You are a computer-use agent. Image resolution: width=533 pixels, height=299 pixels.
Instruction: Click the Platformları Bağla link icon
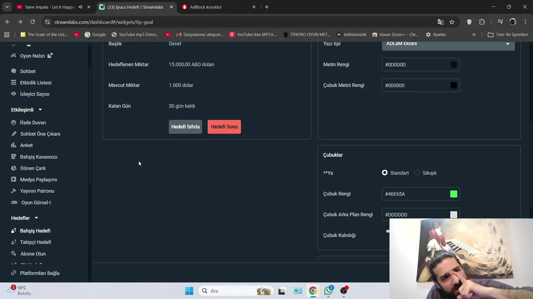point(14,273)
